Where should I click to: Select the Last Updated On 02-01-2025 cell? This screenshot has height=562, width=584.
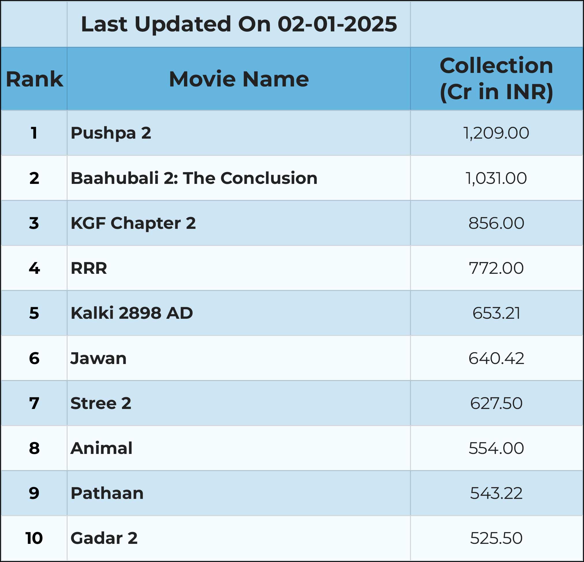[239, 24]
